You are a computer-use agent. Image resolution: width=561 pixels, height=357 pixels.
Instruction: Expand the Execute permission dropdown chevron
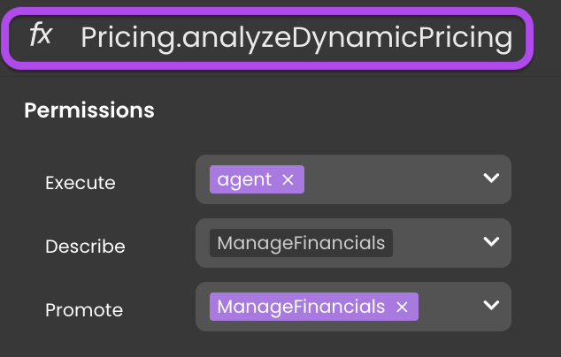(x=491, y=178)
